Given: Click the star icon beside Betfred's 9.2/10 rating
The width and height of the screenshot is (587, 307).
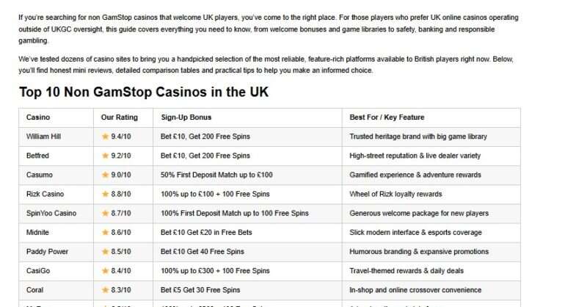Looking at the screenshot, I should tap(105, 156).
